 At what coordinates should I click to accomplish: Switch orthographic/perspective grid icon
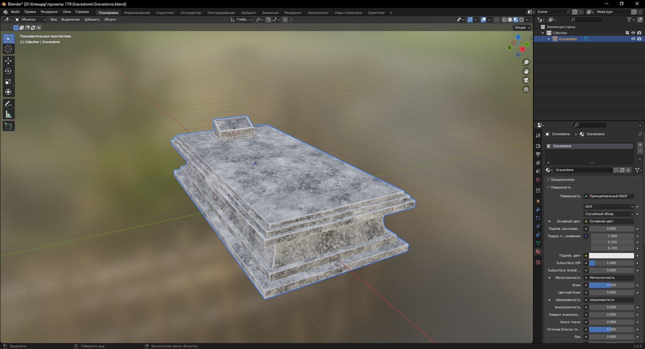click(x=526, y=89)
